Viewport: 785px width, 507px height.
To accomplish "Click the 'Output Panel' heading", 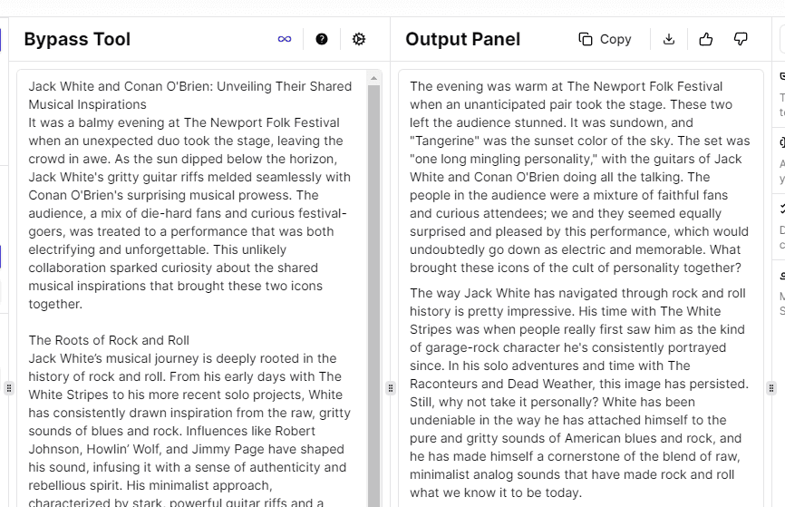I will click(462, 39).
